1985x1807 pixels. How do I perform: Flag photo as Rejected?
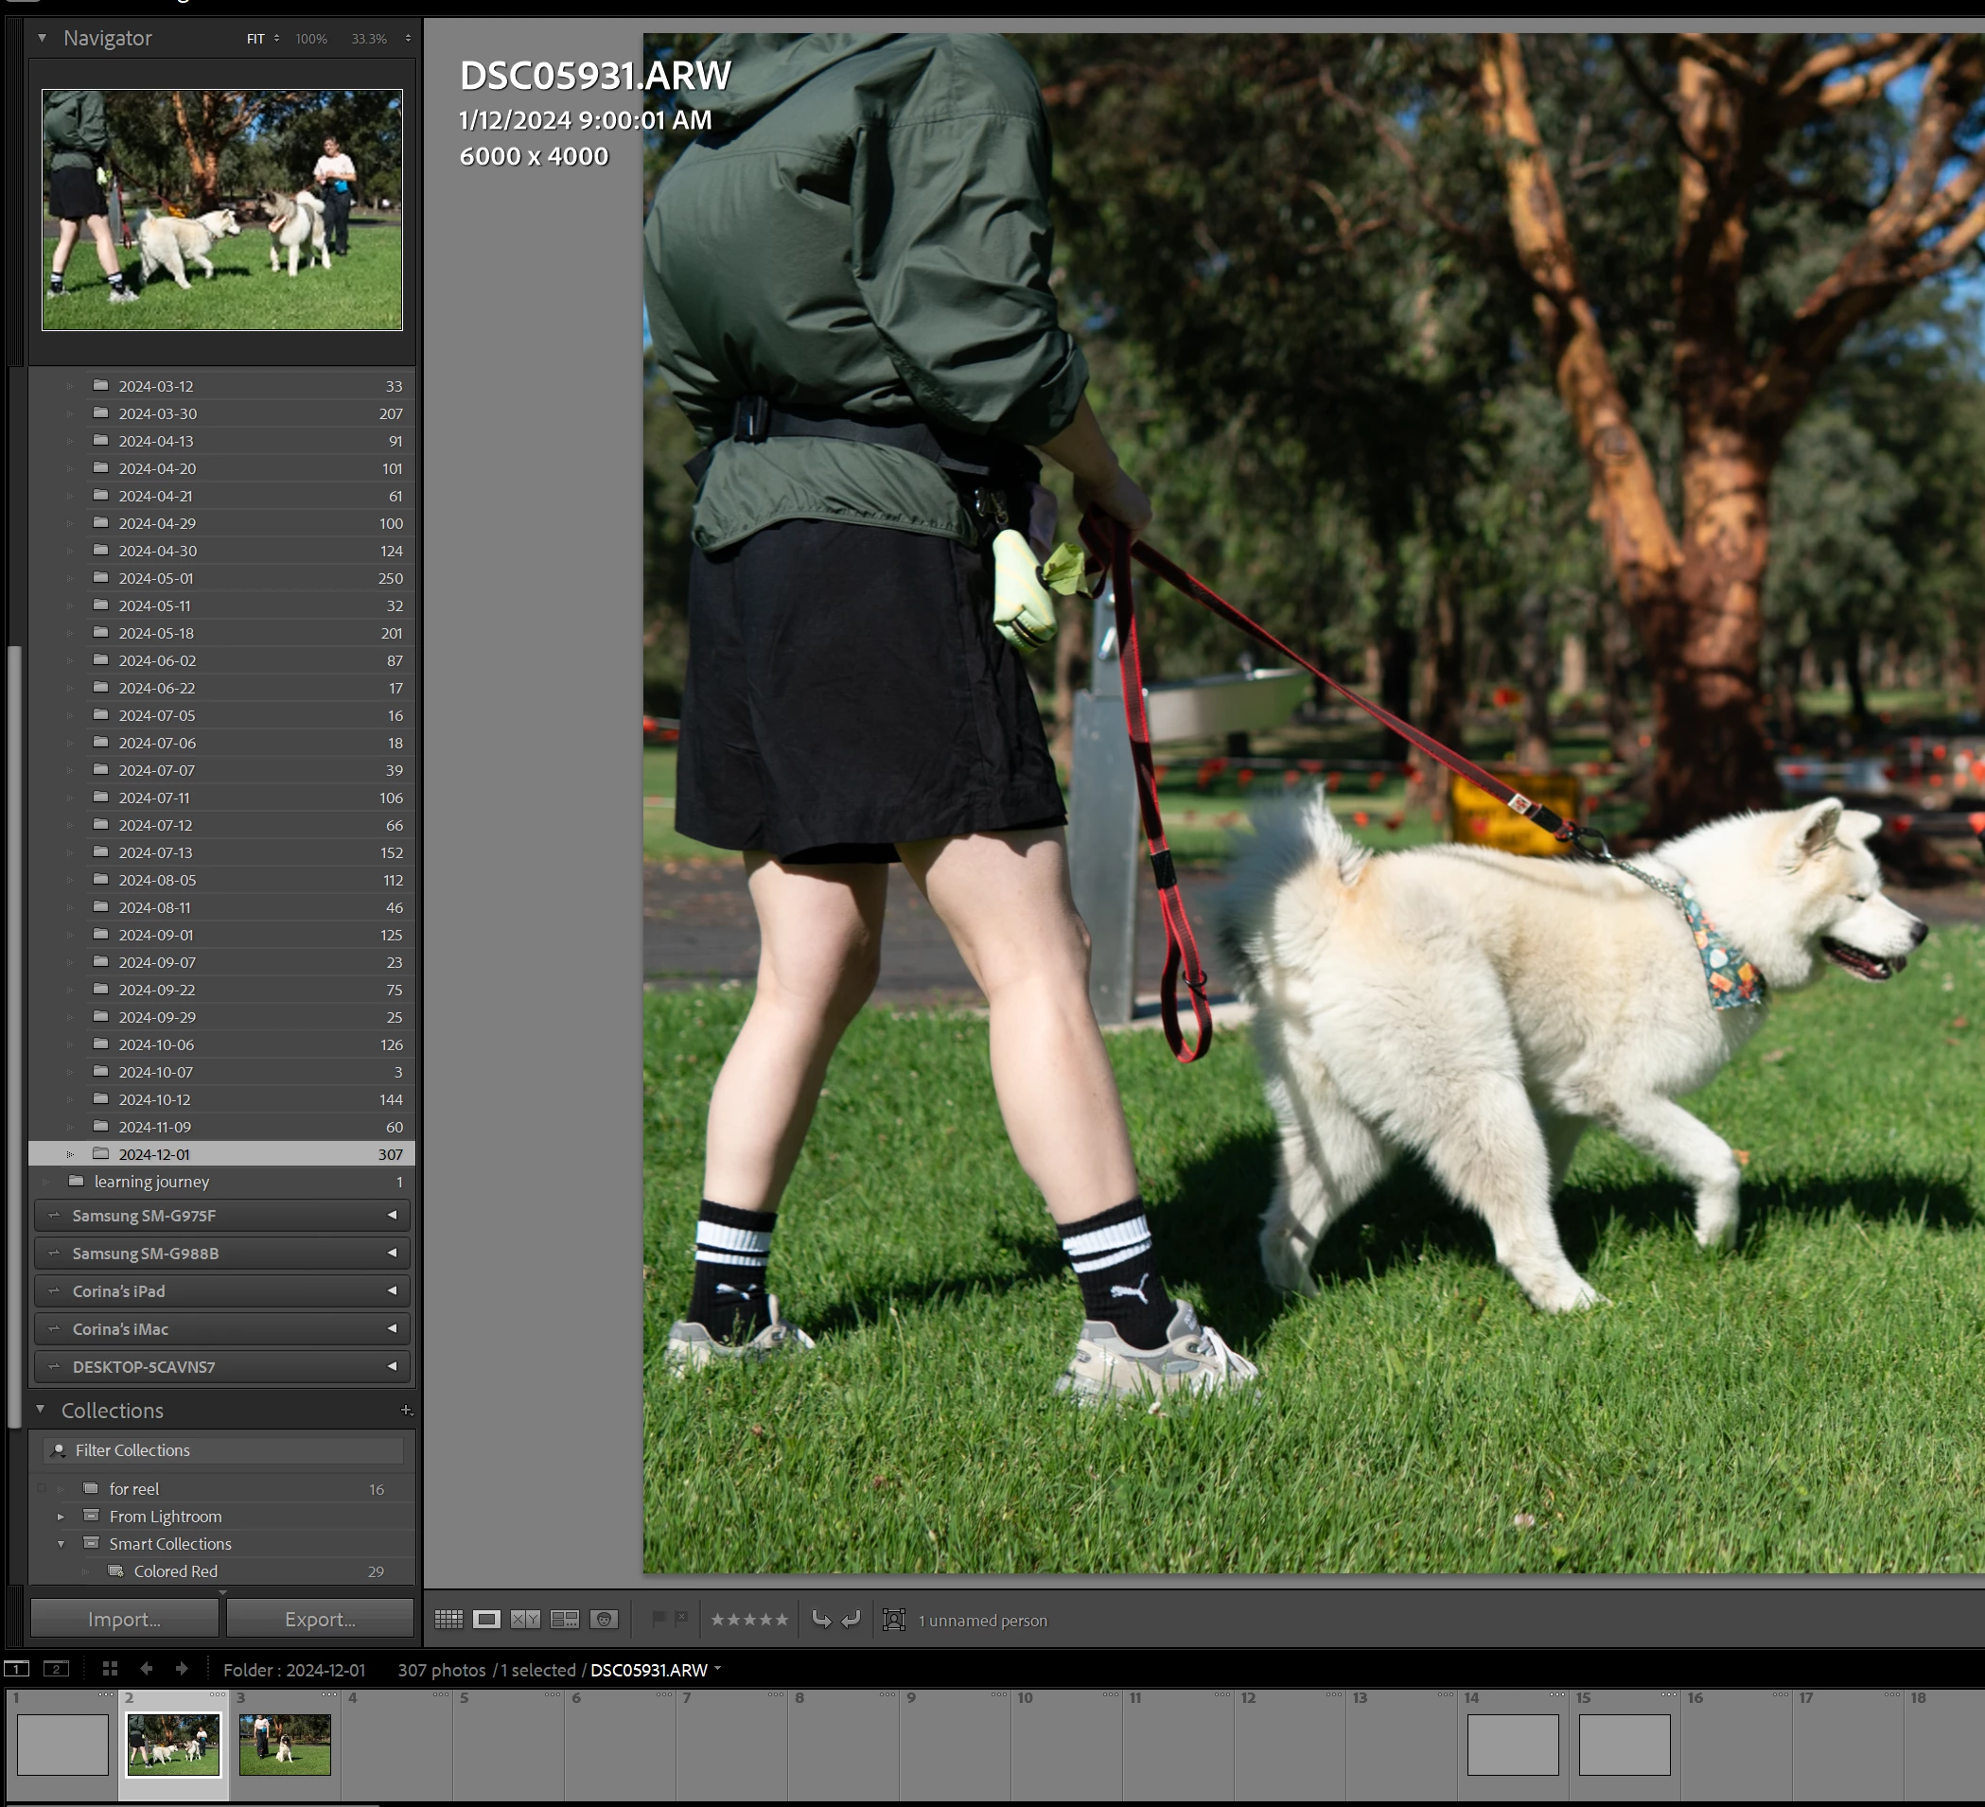(x=681, y=1619)
